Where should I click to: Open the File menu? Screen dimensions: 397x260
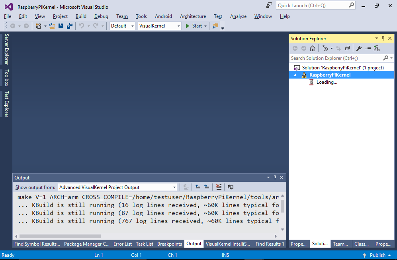coord(8,16)
